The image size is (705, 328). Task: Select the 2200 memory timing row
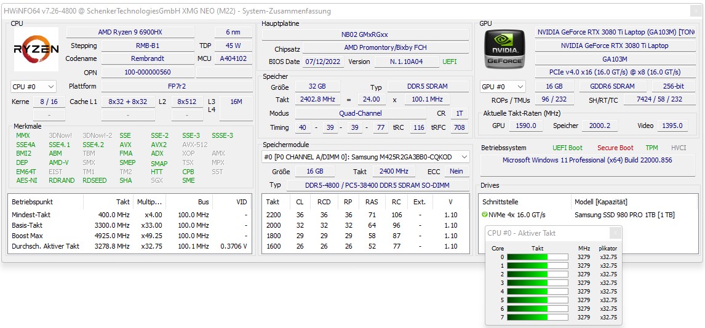(x=365, y=215)
